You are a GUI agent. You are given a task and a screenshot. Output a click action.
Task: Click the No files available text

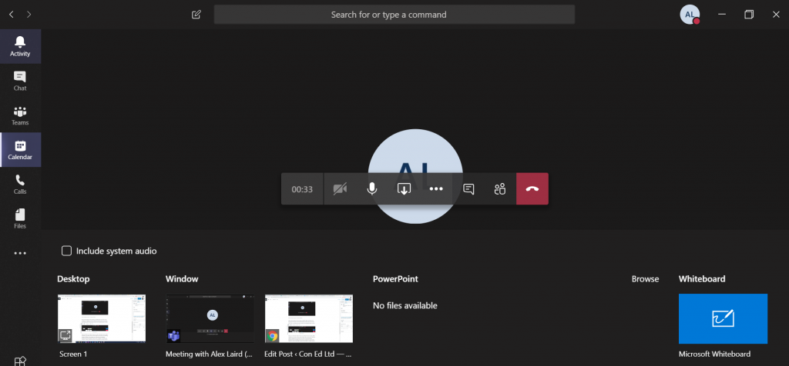[x=405, y=305]
